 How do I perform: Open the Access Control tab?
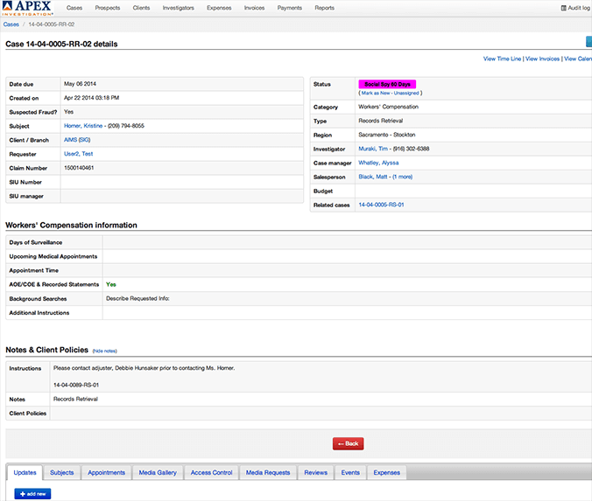point(211,472)
